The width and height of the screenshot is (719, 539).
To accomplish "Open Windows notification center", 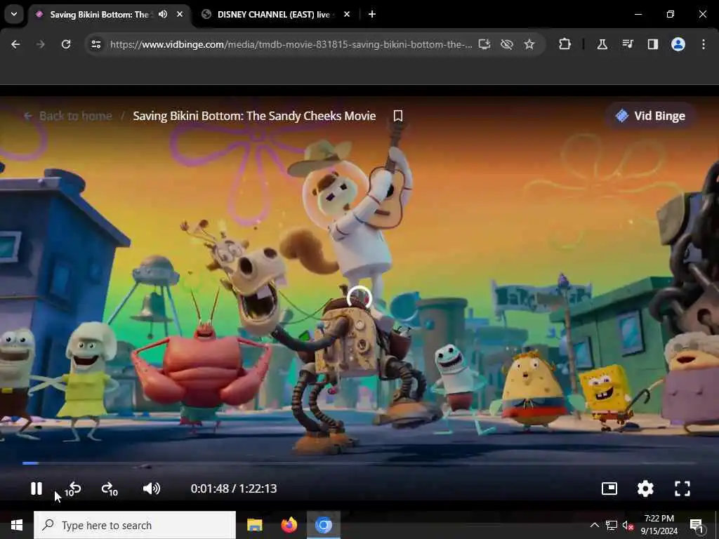I will pos(697,525).
